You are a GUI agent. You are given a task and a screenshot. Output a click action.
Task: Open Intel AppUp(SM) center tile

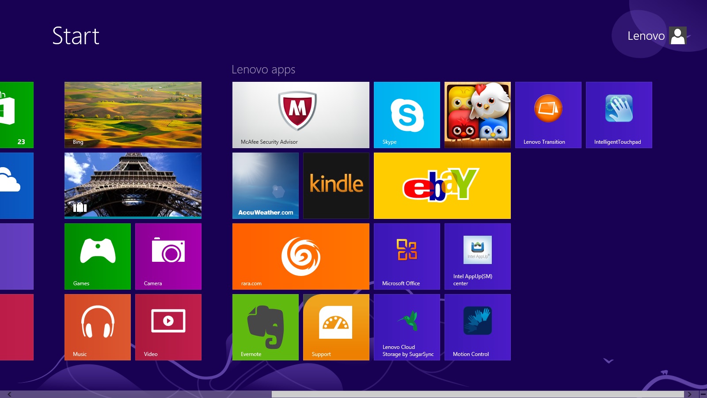[478, 256]
